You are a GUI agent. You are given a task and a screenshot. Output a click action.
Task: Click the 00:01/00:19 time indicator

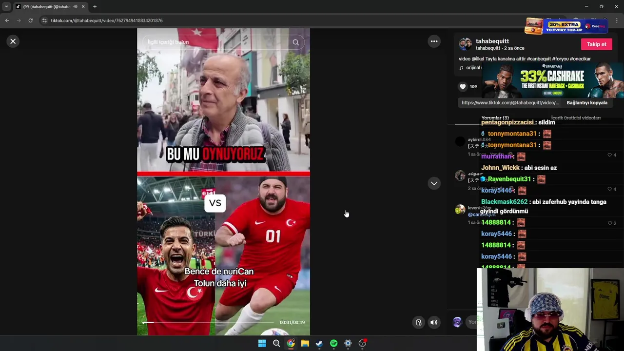click(292, 323)
